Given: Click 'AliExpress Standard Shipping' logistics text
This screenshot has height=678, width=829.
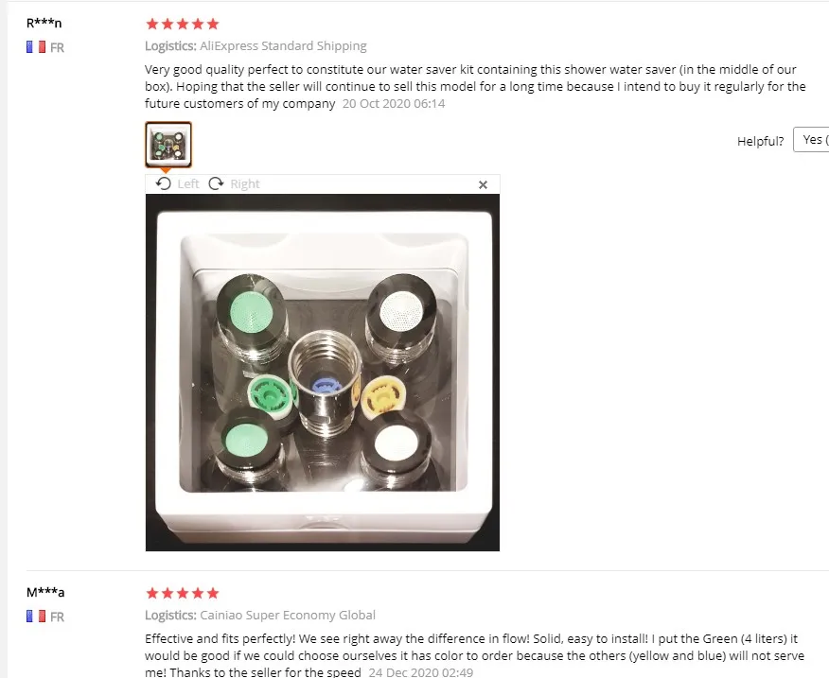Looking at the screenshot, I should coord(283,46).
